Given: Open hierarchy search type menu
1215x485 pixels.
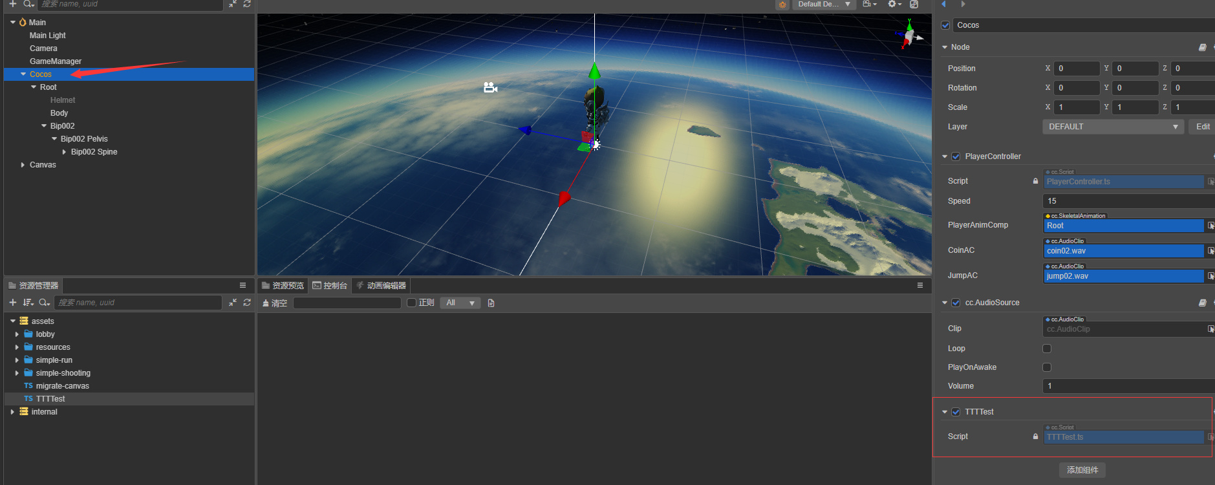Looking at the screenshot, I should click(28, 4).
